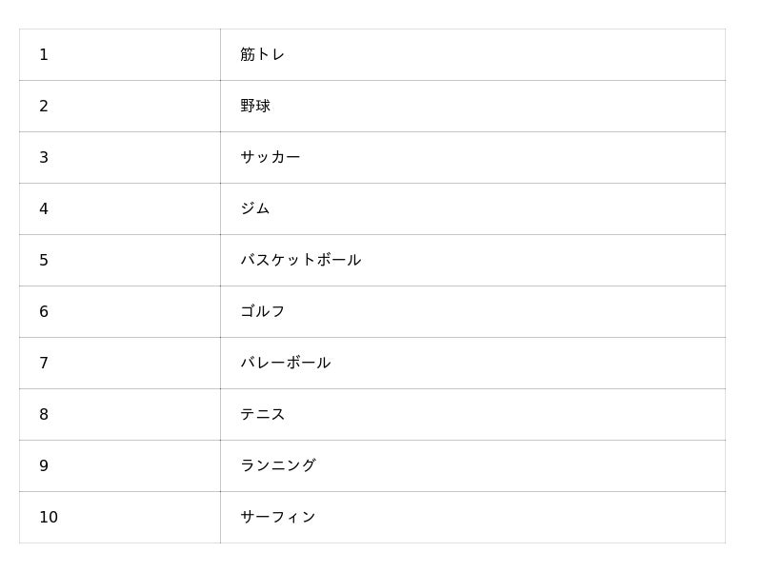Image resolution: width=762 pixels, height=572 pixels.
Task: Select the rank number 4 cell
Action: [44, 209]
